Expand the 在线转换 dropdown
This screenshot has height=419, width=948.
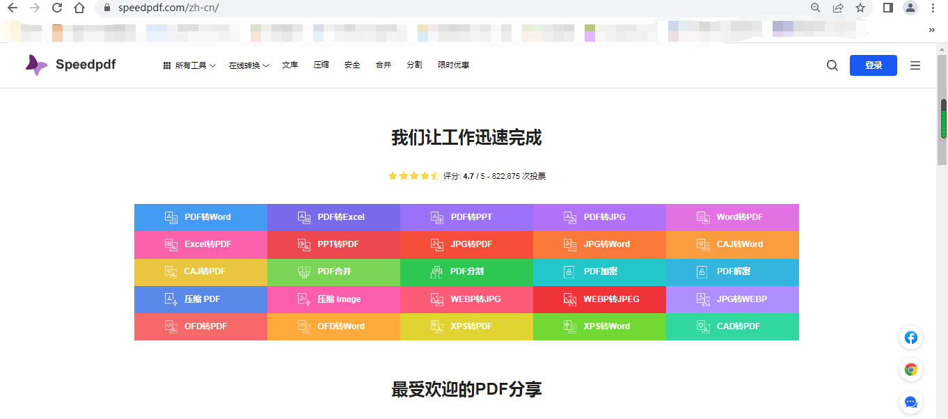(x=249, y=65)
